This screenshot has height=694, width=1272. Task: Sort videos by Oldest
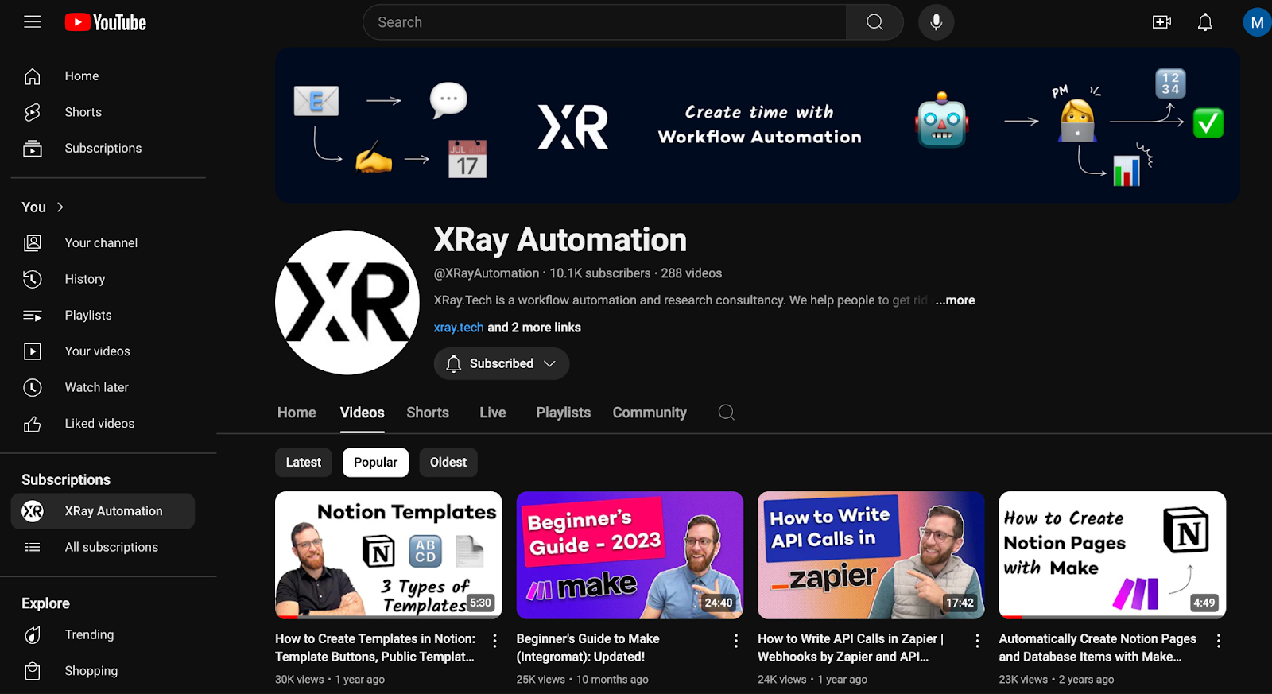click(448, 463)
